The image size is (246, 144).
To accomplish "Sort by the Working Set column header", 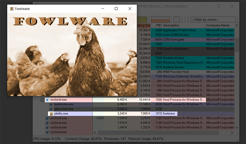I will (x=144, y=25).
